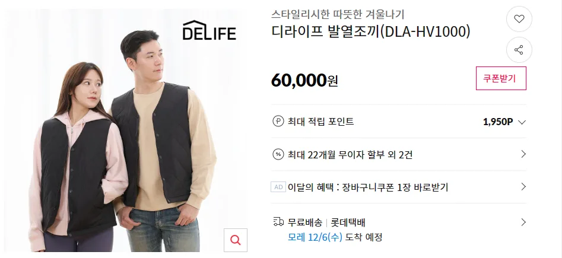
Task: Click the delivery truck icon
Action: [x=278, y=222]
